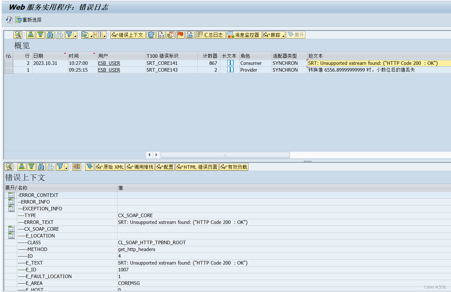
Task: Sort descending in the error context toolbar
Action: tap(31, 167)
